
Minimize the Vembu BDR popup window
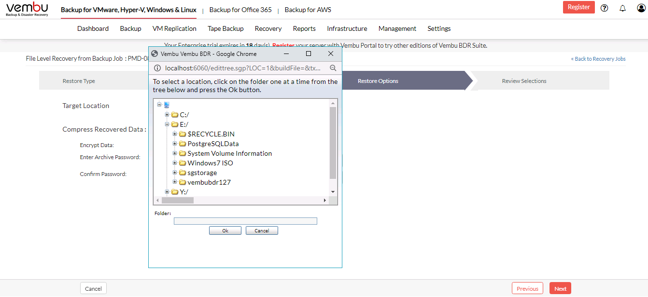pyautogui.click(x=286, y=54)
